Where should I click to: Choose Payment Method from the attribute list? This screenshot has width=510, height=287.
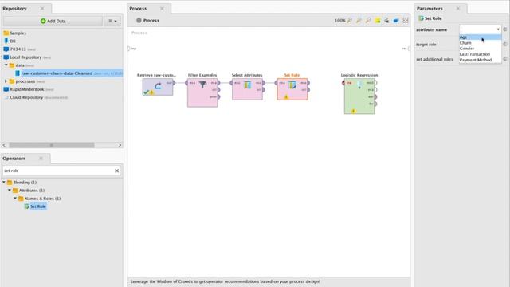(x=480, y=60)
